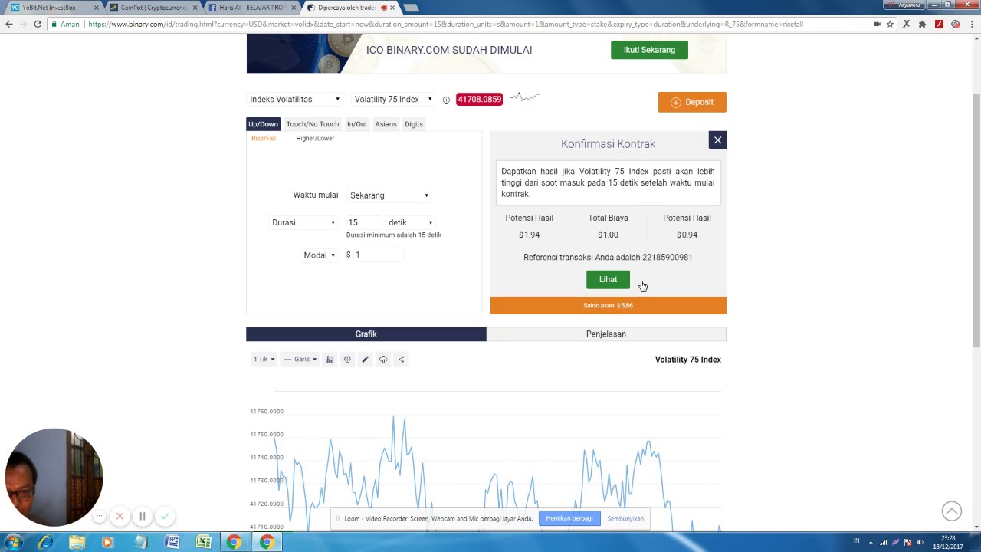Click the red Z extension icon
Image resolution: width=981 pixels, height=552 pixels.
939,24
